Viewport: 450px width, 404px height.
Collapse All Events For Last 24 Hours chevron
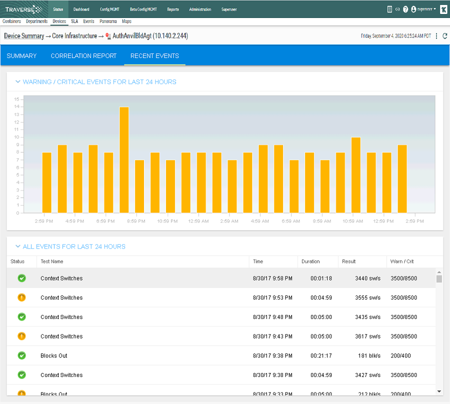click(18, 246)
